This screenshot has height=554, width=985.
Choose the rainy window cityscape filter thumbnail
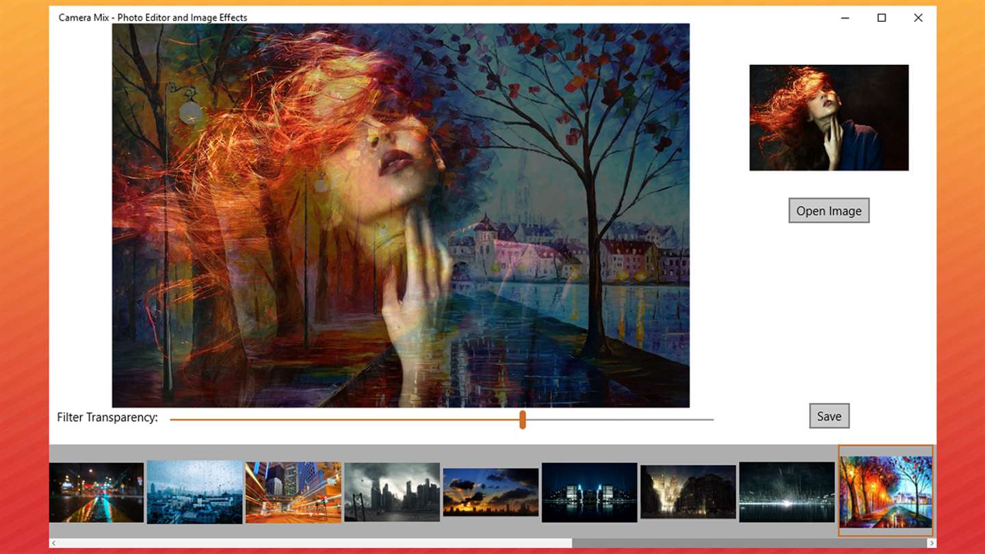coord(195,492)
